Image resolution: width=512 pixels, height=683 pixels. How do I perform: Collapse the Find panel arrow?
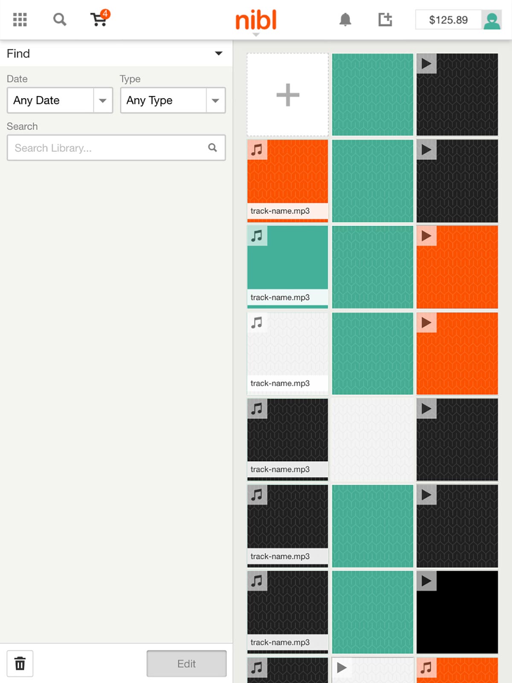pos(218,53)
